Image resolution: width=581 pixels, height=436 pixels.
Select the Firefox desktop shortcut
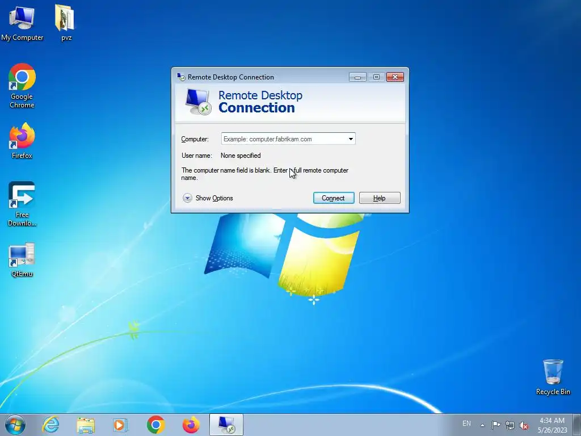click(22, 141)
